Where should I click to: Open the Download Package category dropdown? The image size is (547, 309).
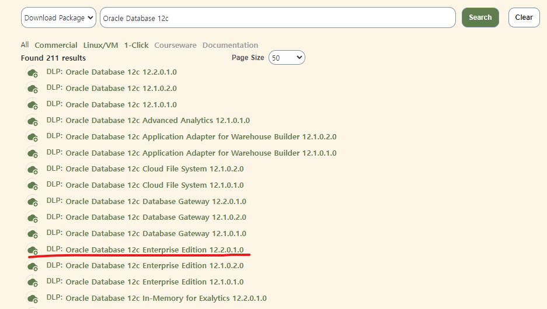click(58, 17)
